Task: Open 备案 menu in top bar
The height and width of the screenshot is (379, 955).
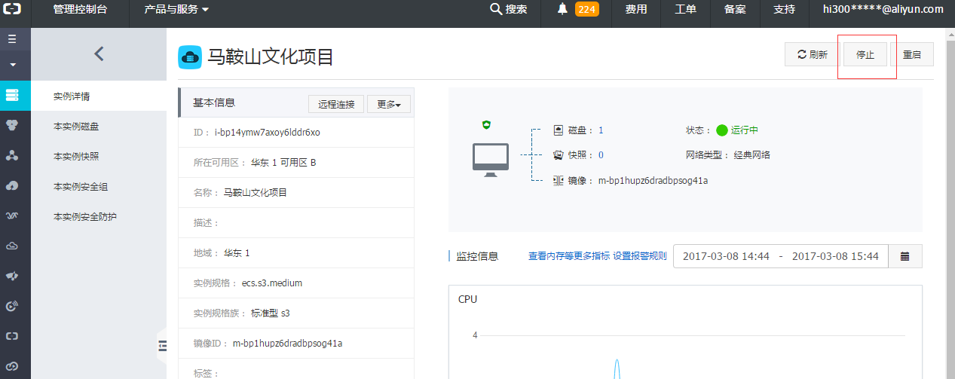Action: coord(735,9)
